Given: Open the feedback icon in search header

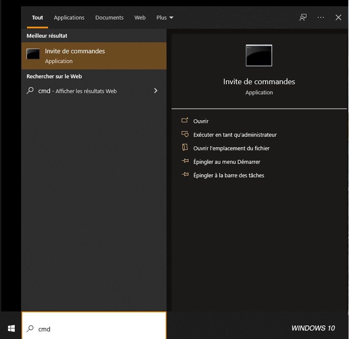Looking at the screenshot, I should [x=303, y=17].
